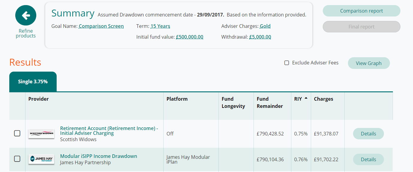Click the RIY sort arrow icon
Viewport: 413px width, 172px height.
(x=306, y=99)
